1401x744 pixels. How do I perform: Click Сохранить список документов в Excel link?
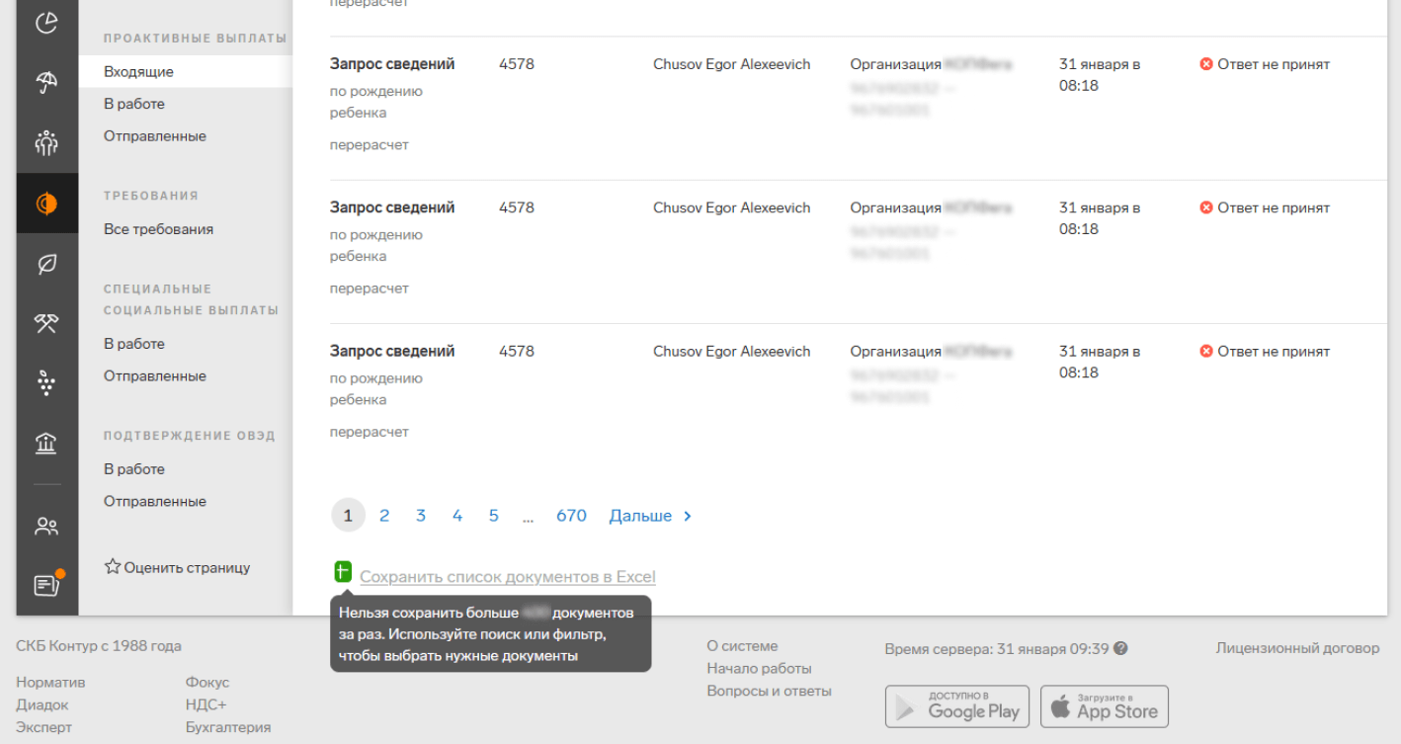click(x=507, y=577)
